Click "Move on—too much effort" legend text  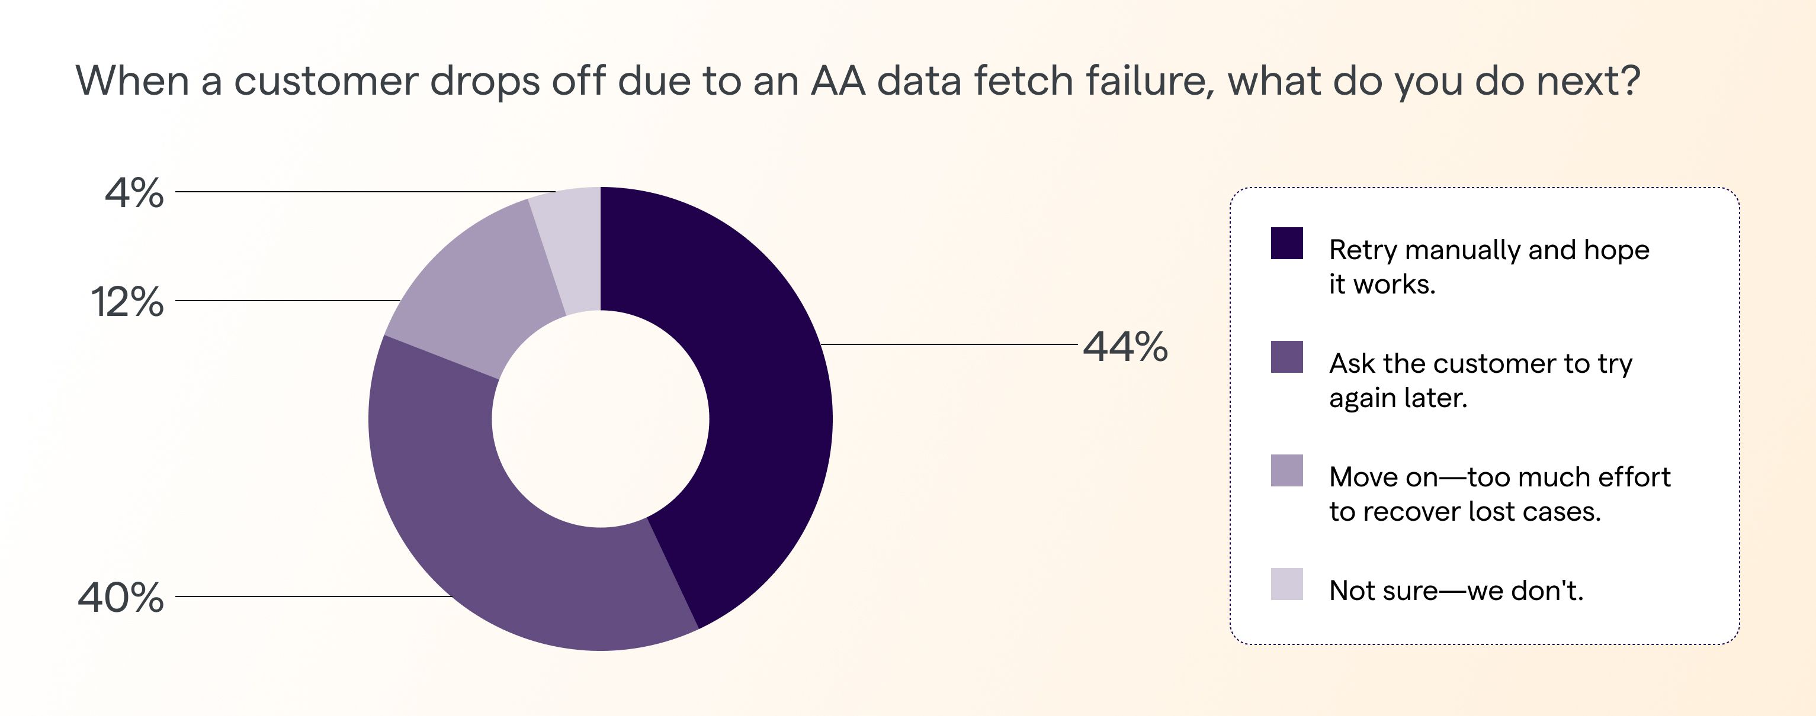click(x=1499, y=494)
